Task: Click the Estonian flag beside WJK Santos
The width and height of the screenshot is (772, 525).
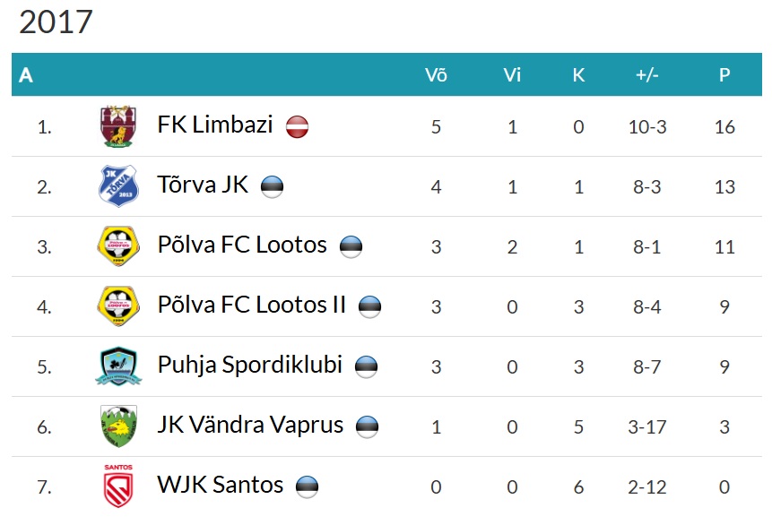Action: [x=307, y=486]
